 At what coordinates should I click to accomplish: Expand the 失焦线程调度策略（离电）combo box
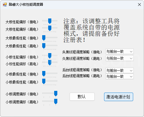click(119, 58)
